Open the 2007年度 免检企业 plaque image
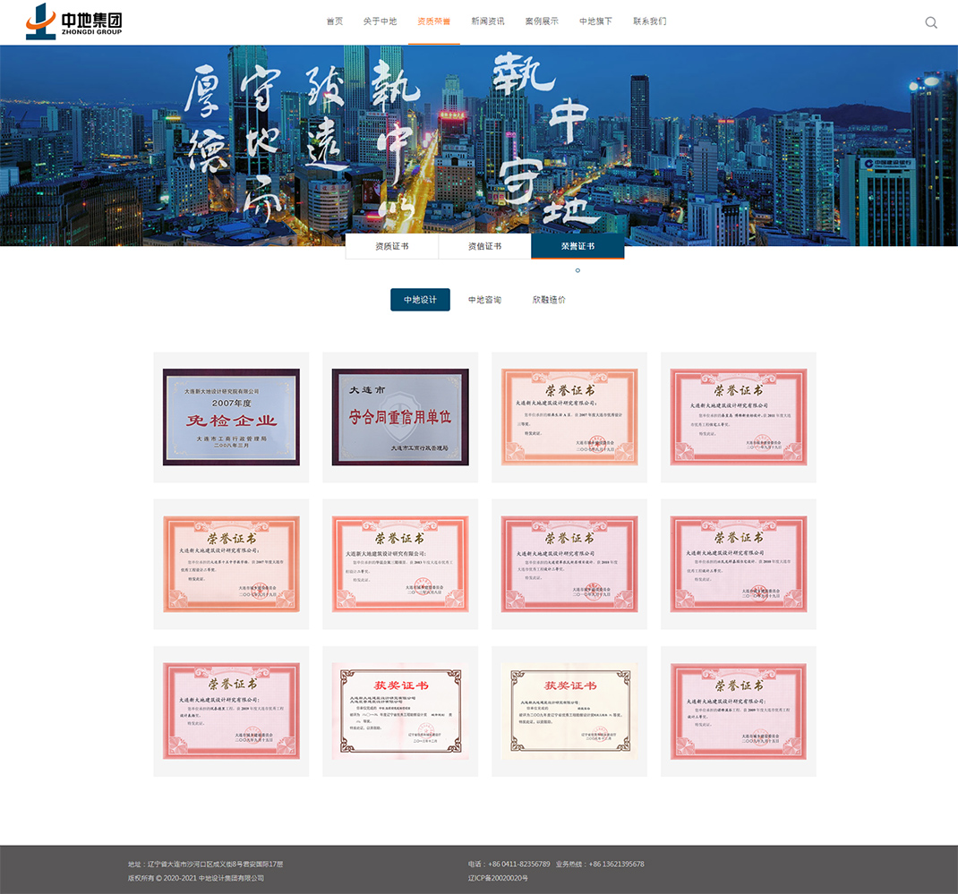This screenshot has height=894, width=958. [231, 417]
